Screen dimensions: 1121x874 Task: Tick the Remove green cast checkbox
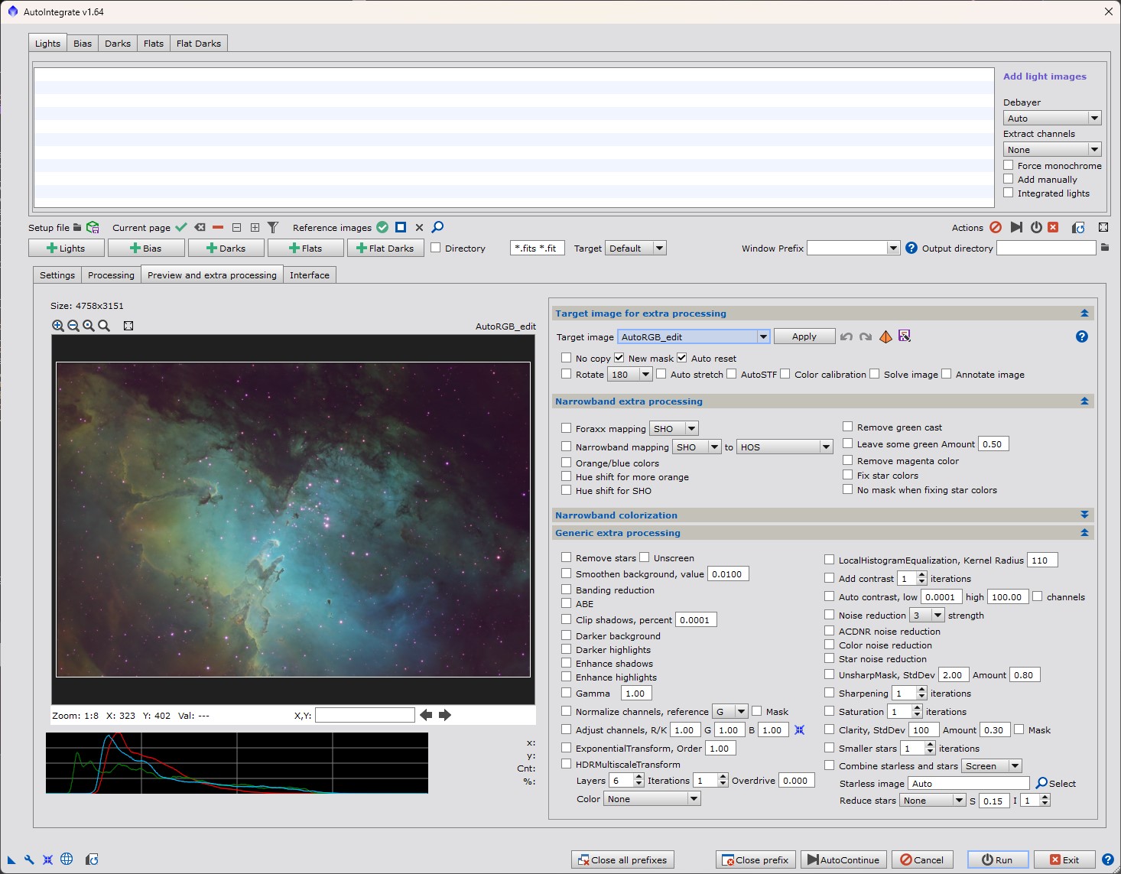pyautogui.click(x=848, y=427)
